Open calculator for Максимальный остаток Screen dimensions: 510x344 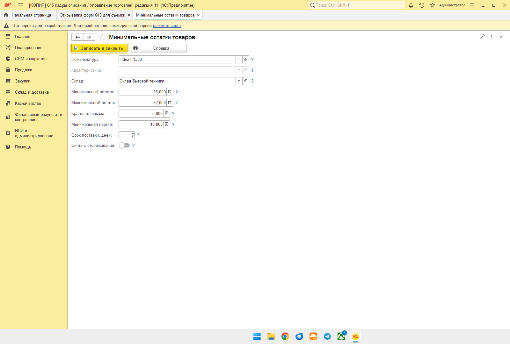click(x=170, y=103)
